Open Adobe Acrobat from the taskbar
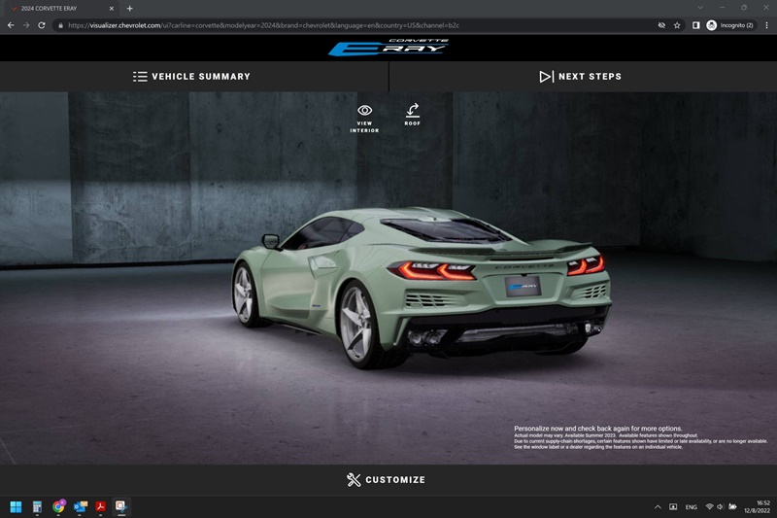 point(100,506)
